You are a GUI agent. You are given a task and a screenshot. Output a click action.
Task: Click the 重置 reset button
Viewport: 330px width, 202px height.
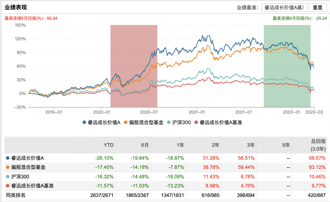pos(317,8)
